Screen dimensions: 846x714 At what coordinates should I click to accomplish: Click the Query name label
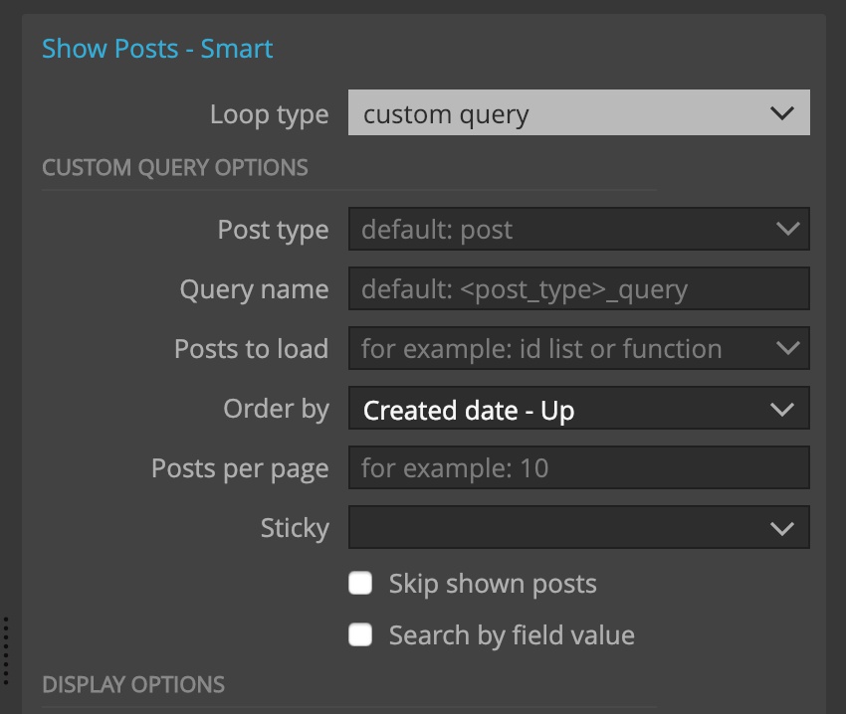coord(254,290)
